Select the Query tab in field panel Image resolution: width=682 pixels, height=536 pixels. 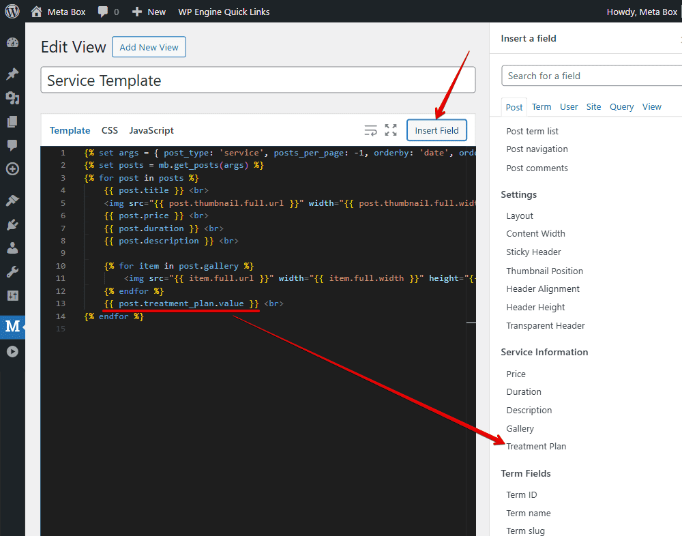point(621,106)
